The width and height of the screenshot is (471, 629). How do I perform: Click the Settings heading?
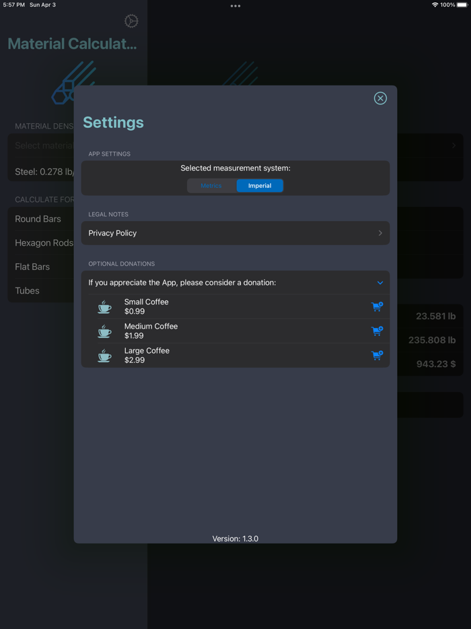click(x=113, y=123)
